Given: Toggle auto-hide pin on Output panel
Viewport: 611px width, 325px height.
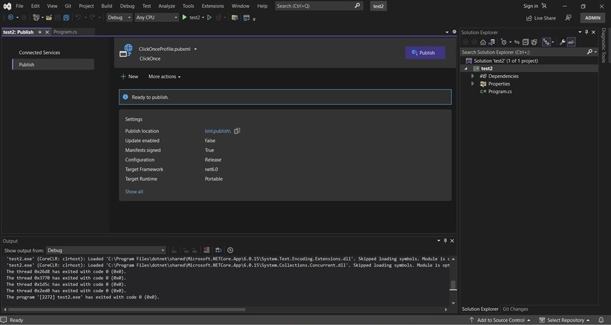Looking at the screenshot, I should (x=445, y=241).
